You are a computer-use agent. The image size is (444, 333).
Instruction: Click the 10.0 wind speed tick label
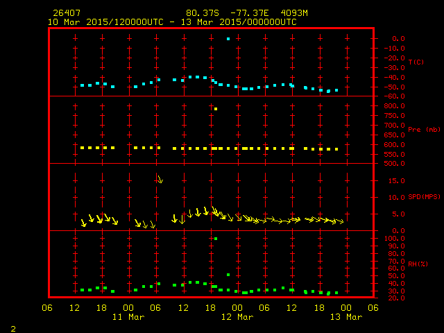pyautogui.click(x=397, y=197)
